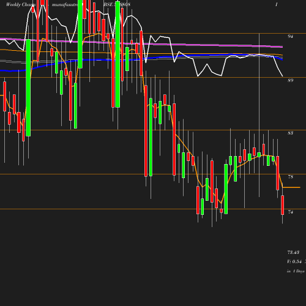
Task: Click the 74 price axis label
Action: [x=290, y=212]
